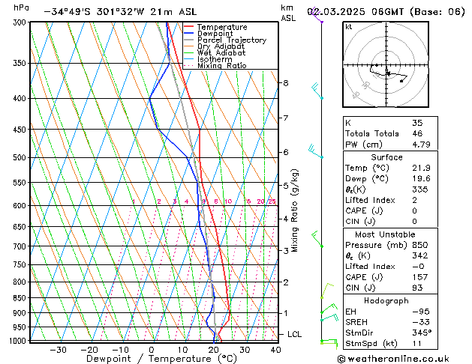Click the coordinates title '-34°49'S 301°32'W 21m ASL'

[120, 12]
